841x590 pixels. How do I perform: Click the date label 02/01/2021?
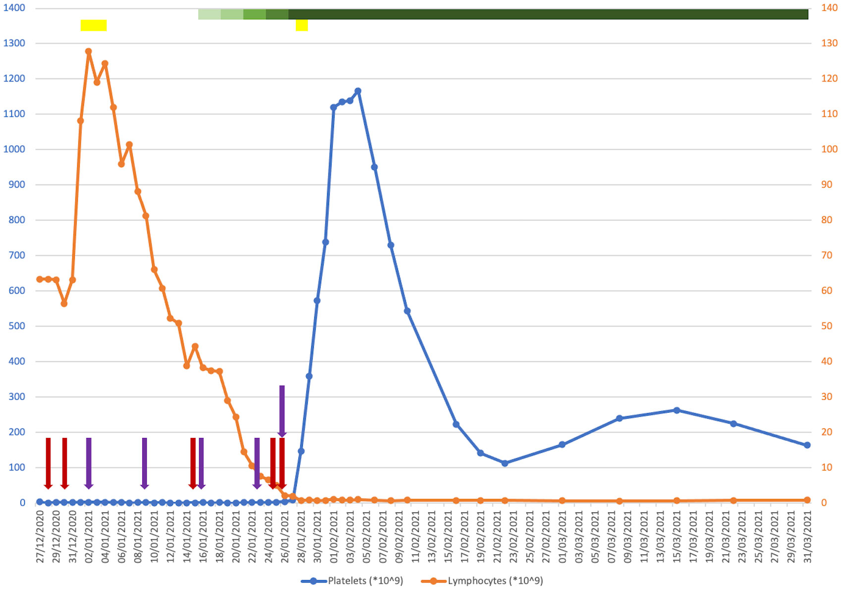(89, 537)
